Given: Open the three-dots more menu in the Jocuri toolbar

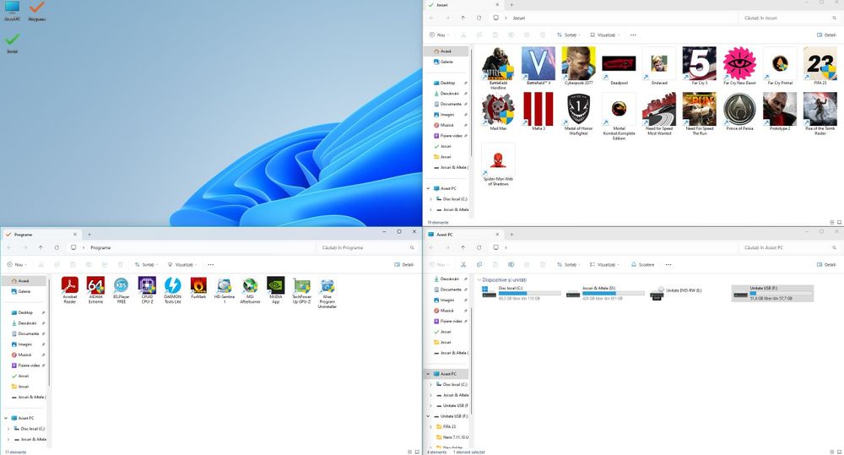Looking at the screenshot, I should 633,35.
